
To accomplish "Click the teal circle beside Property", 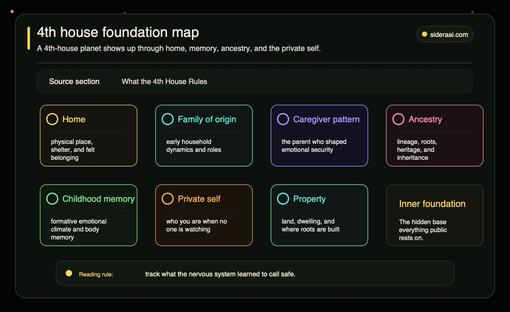I will pos(283,199).
